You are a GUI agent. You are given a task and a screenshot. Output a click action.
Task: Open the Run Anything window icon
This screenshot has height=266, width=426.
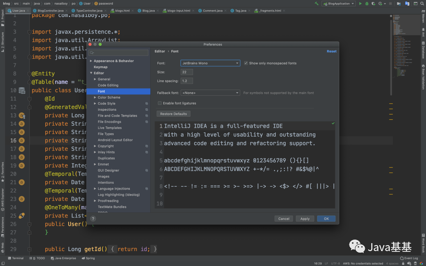tap(415, 4)
